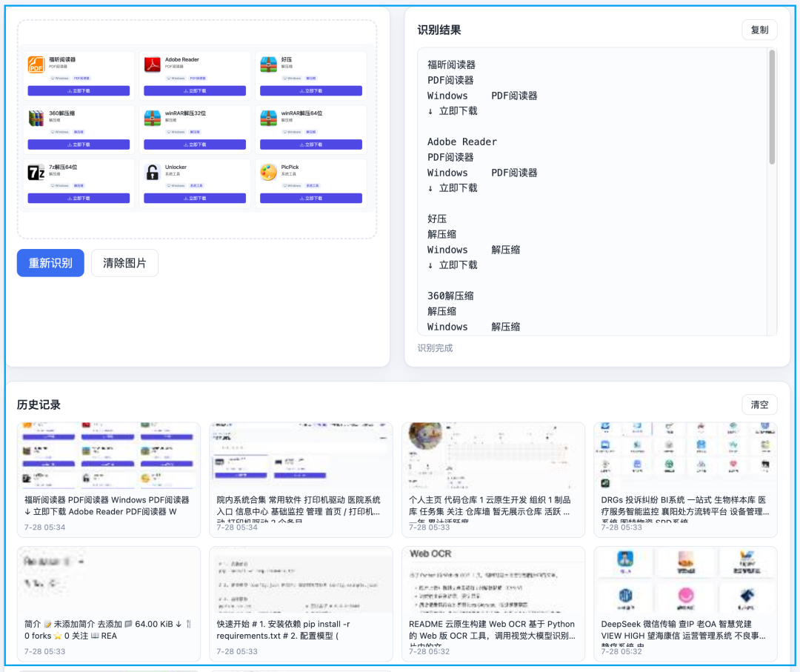Image resolution: width=800 pixels, height=672 pixels.
Task: Open history thumbnail for 院内系统合集 record
Action: 301,456
